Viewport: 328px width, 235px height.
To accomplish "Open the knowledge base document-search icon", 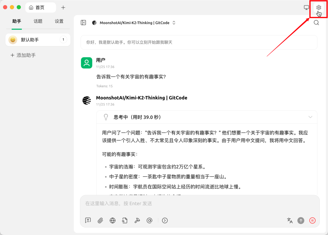I will tap(125, 220).
